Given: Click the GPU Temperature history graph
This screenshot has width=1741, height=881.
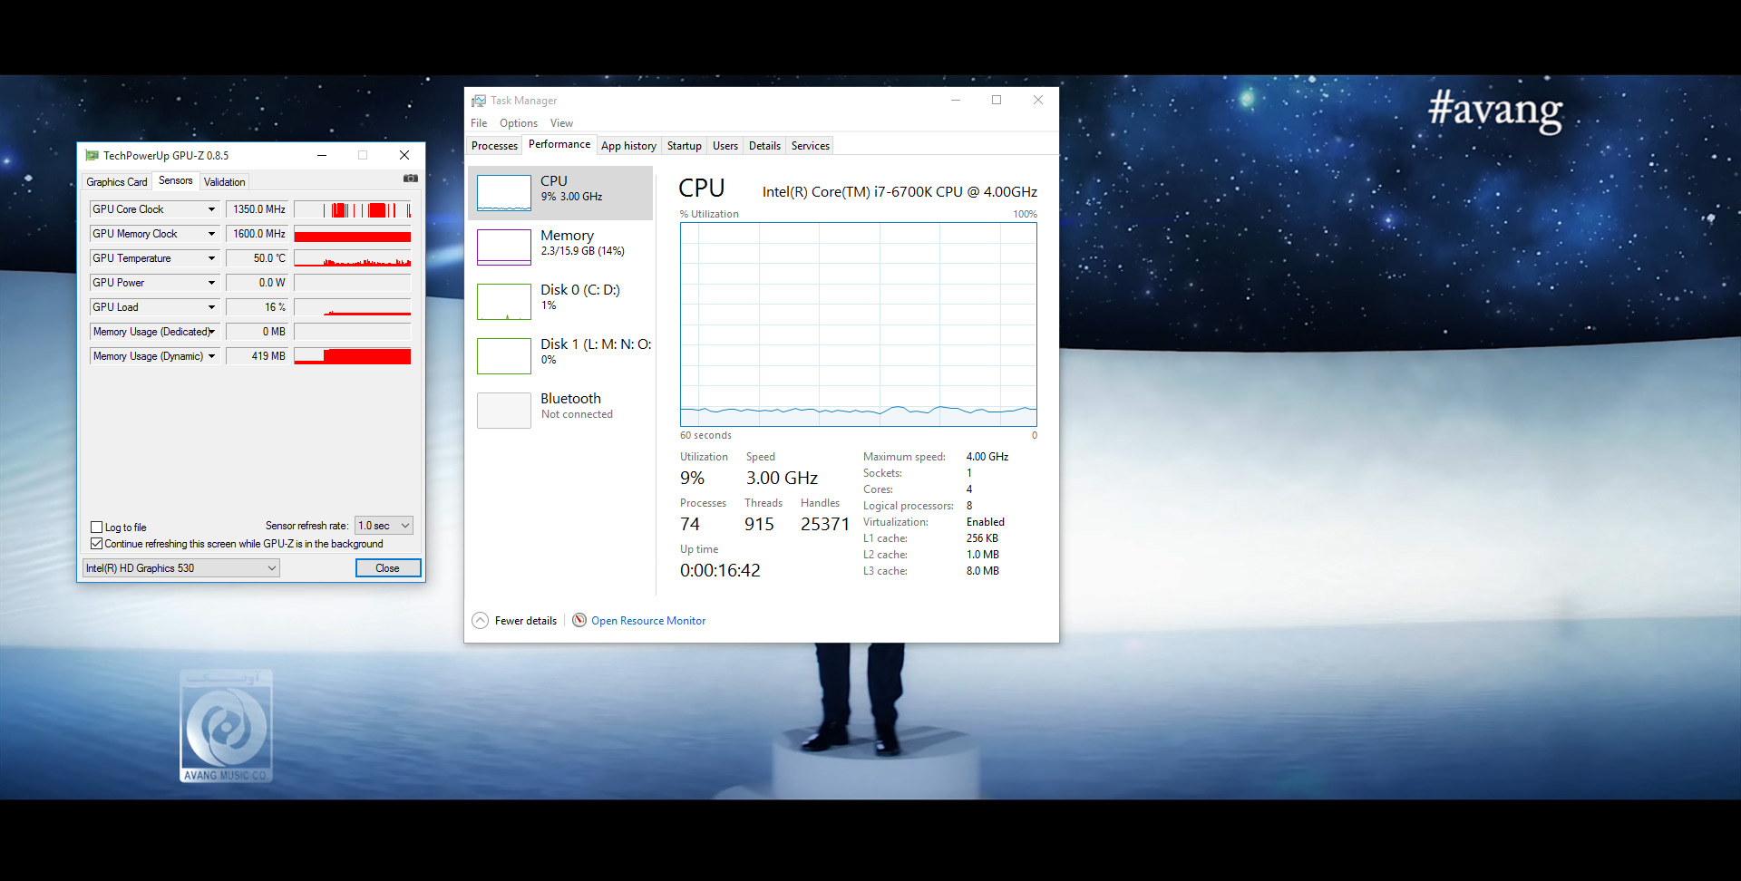Looking at the screenshot, I should coord(353,258).
